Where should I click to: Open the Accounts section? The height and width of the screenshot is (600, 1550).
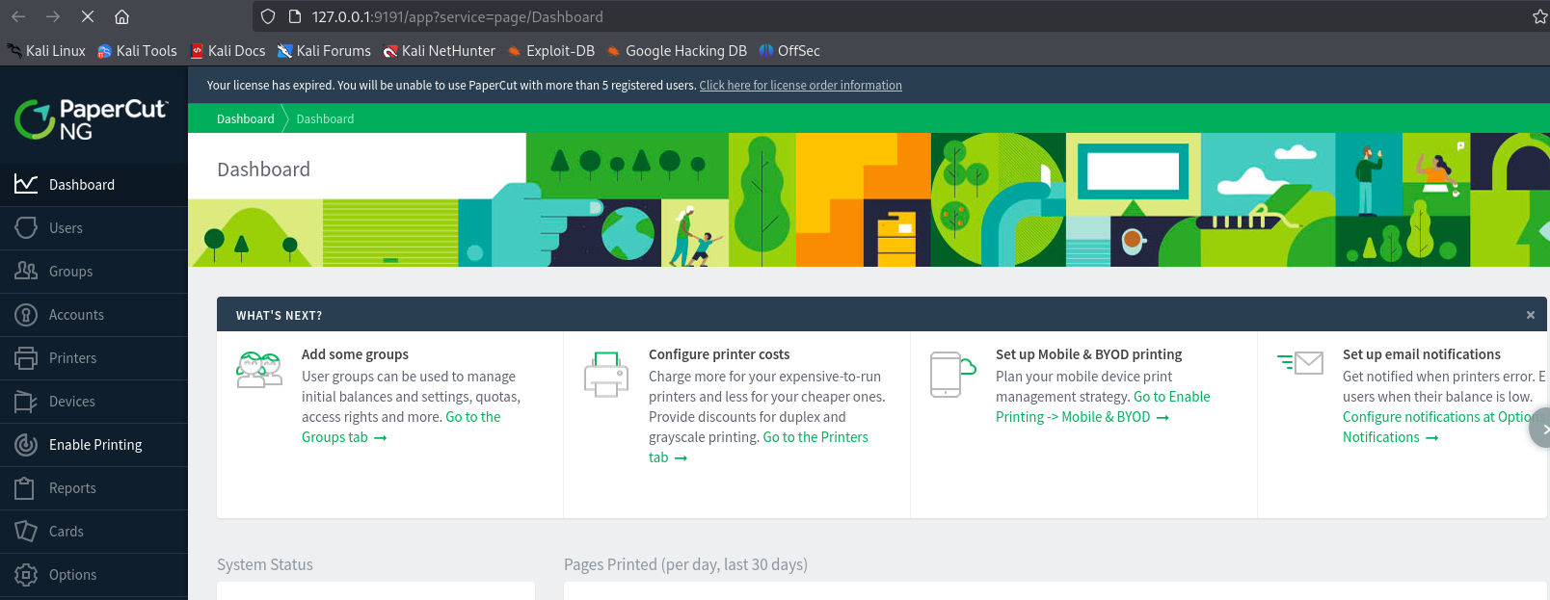(94, 314)
